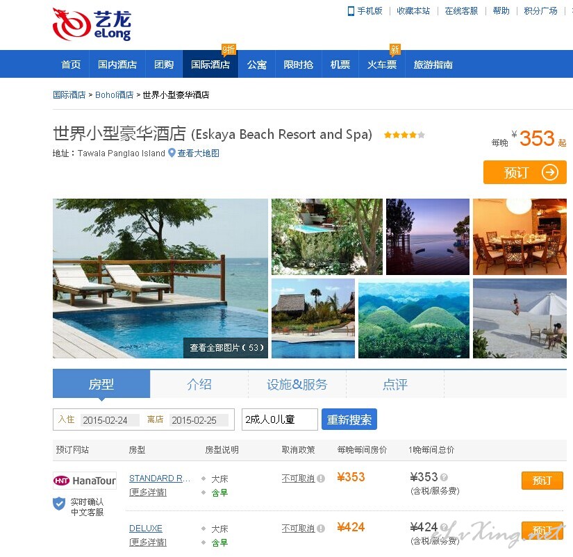Open 在线客服 link
573x557 pixels.
(461, 11)
